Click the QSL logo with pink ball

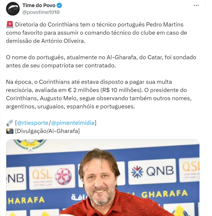coord(52,177)
